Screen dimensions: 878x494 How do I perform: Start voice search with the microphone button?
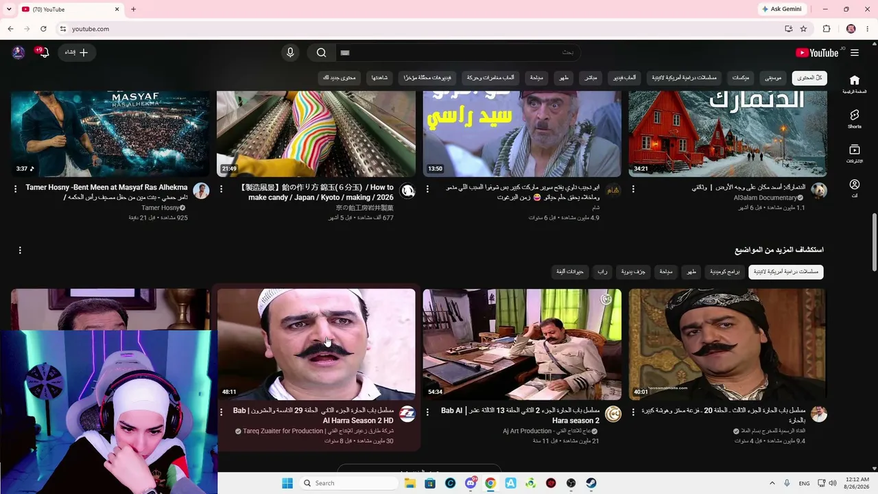click(x=290, y=53)
